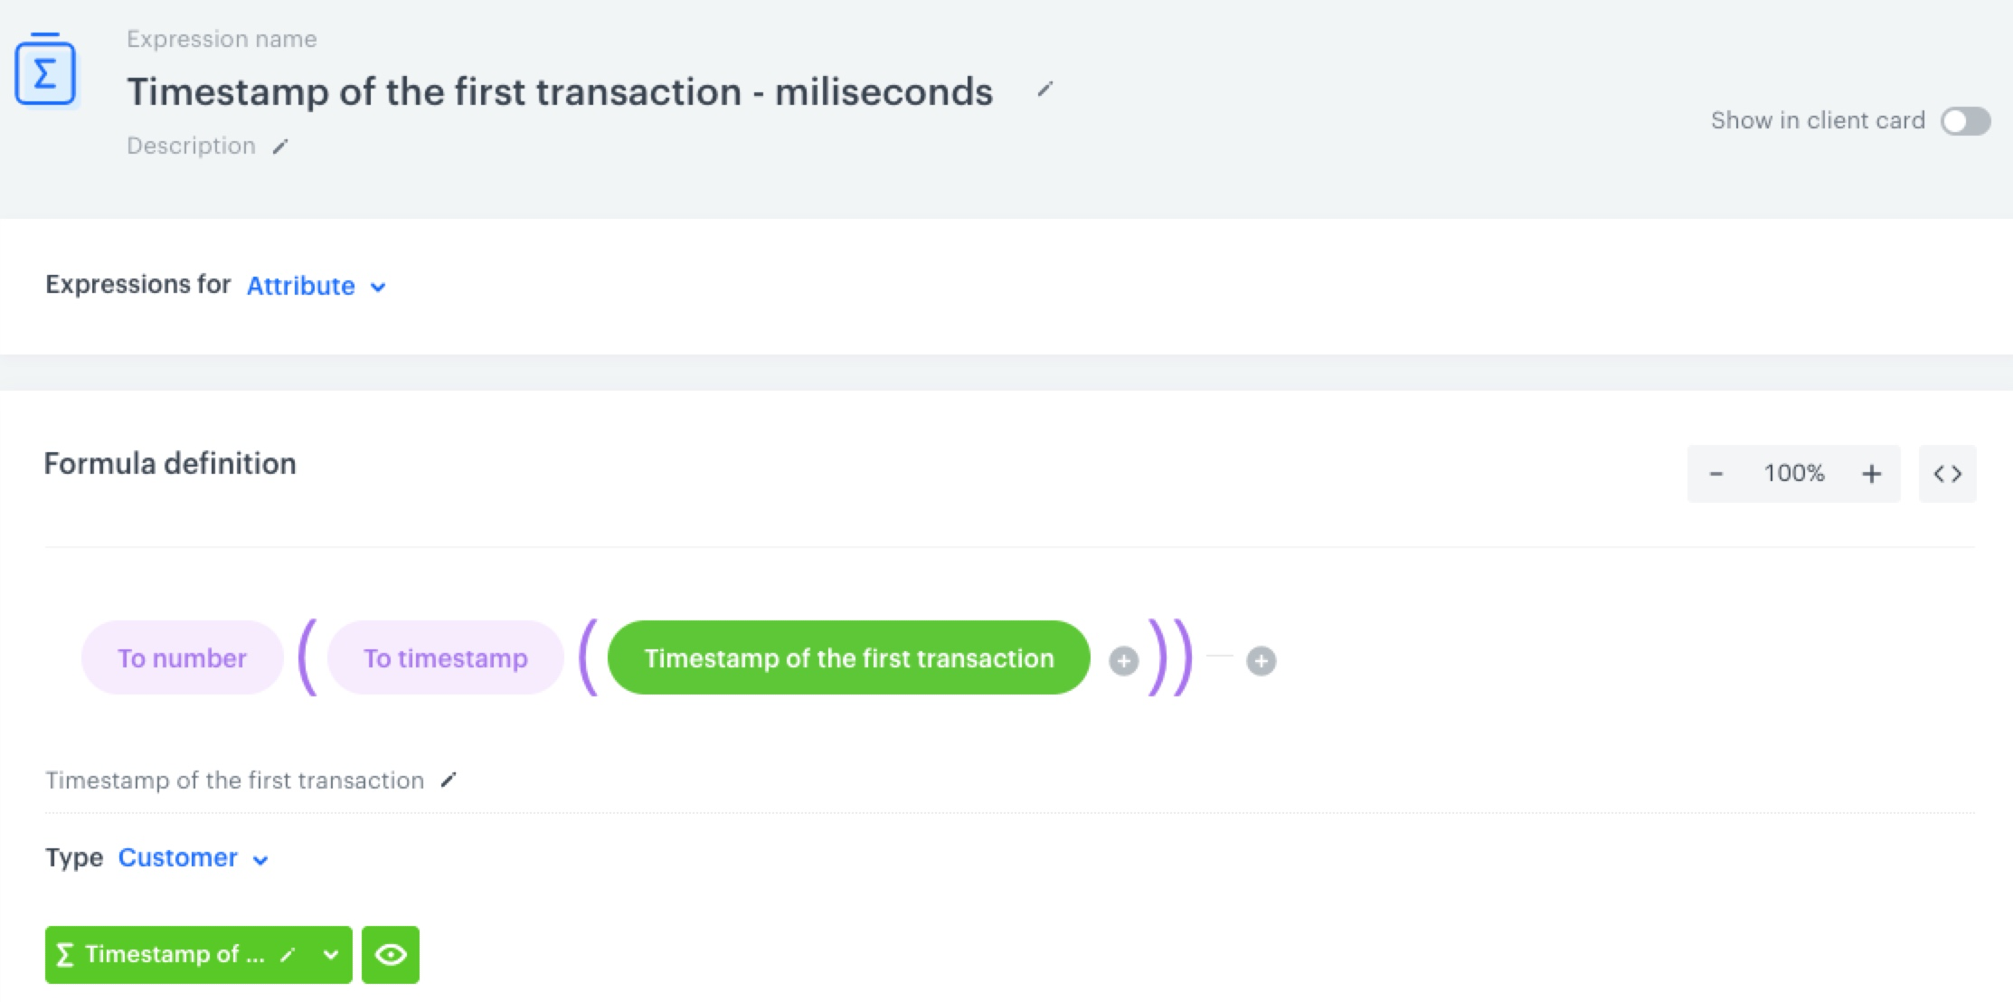The image size is (2013, 1002).
Task: Click the expression name title text
Action: click(559, 92)
